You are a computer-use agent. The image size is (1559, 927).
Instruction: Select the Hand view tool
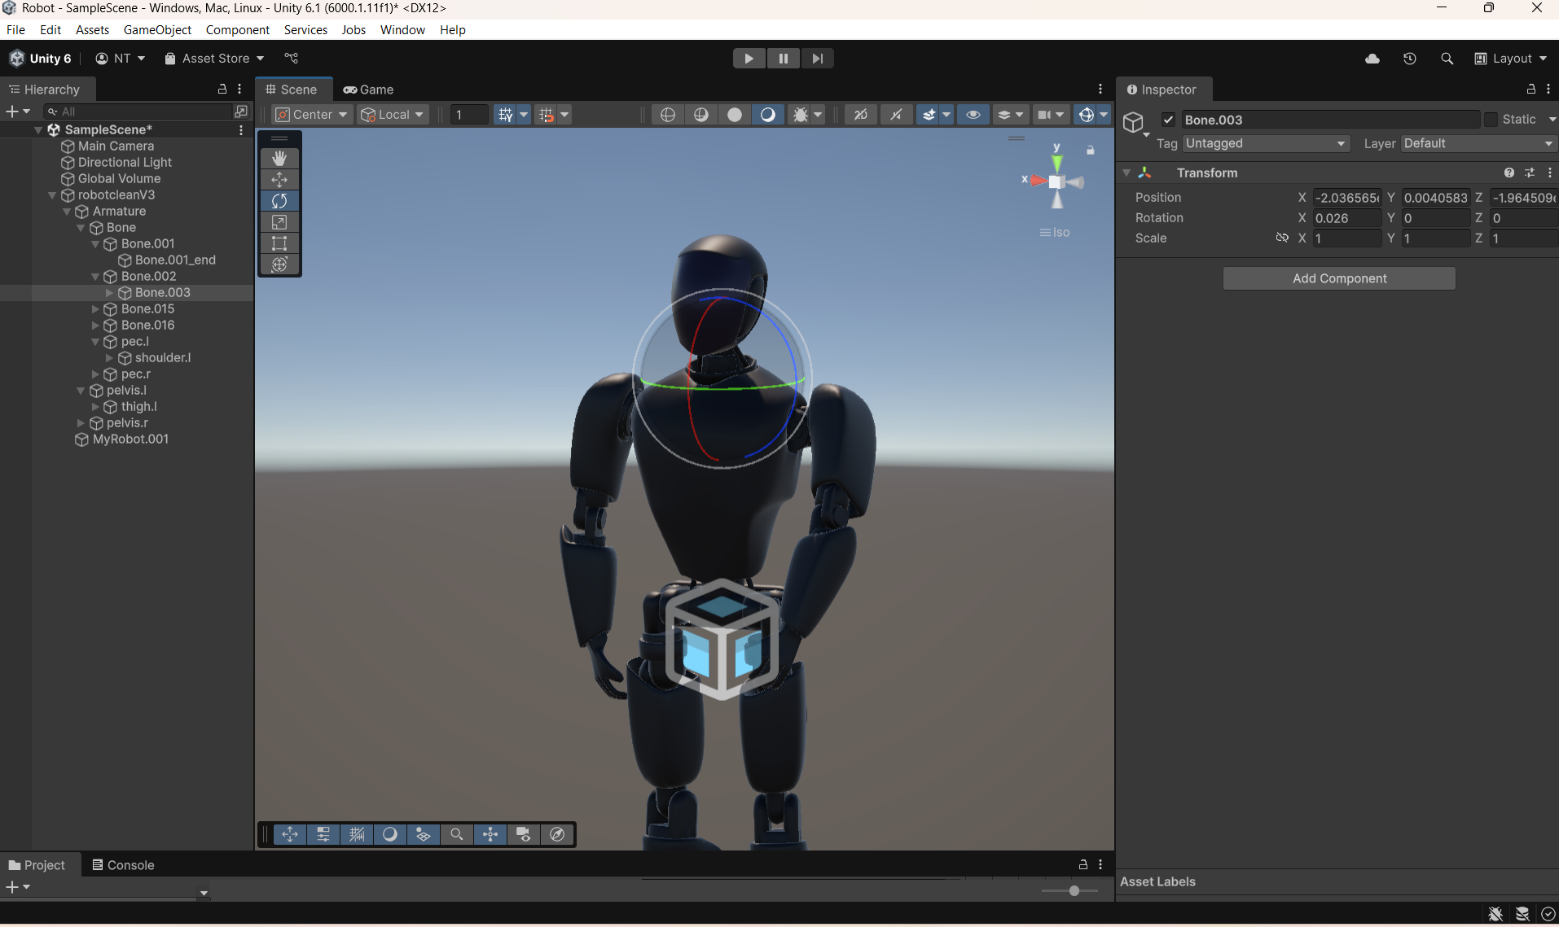point(279,158)
